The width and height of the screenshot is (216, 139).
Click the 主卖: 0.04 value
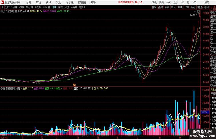pos(39,88)
